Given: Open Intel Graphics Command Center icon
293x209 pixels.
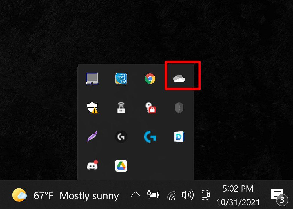Looking at the screenshot, I should tap(121, 79).
